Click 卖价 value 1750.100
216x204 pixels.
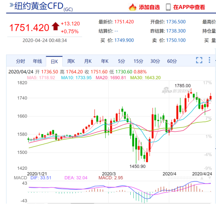click(x=176, y=40)
